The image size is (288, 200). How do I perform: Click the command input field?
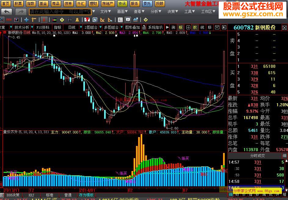60,12
